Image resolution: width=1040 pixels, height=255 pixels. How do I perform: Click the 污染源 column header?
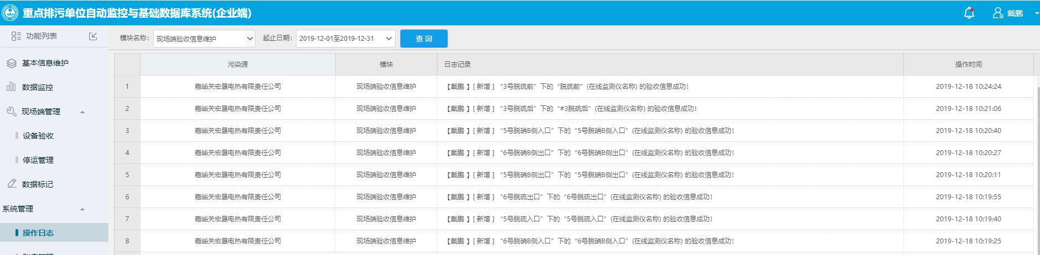coord(238,65)
